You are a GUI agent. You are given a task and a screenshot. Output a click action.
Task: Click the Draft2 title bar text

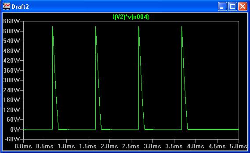(20, 7)
